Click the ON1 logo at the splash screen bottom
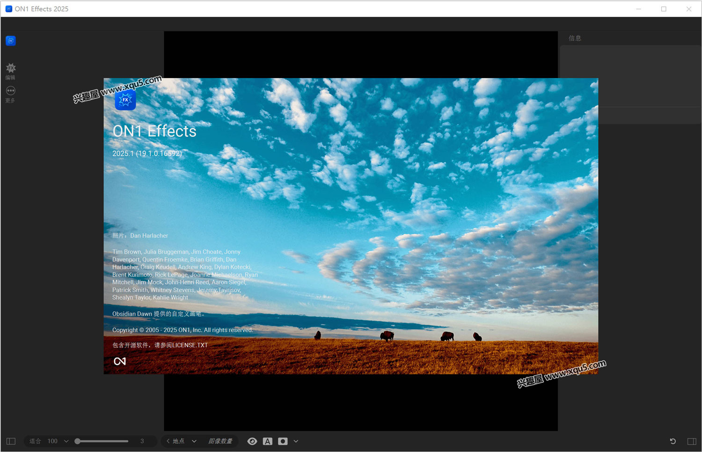Image resolution: width=702 pixels, height=452 pixels. coord(120,361)
